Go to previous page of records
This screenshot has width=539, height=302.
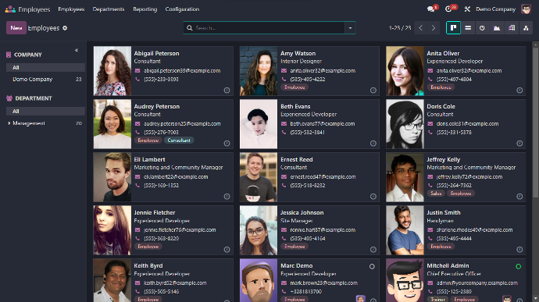pyautogui.click(x=421, y=28)
